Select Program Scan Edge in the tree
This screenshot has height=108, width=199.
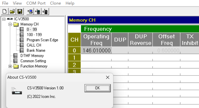pos(42,40)
